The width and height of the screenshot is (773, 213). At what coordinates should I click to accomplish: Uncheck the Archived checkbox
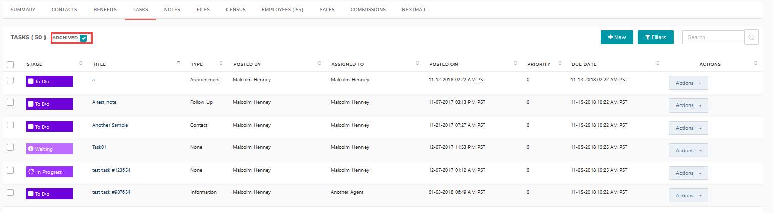[84, 38]
